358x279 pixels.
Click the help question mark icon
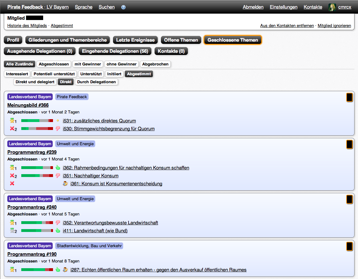pyautogui.click(x=123, y=7)
